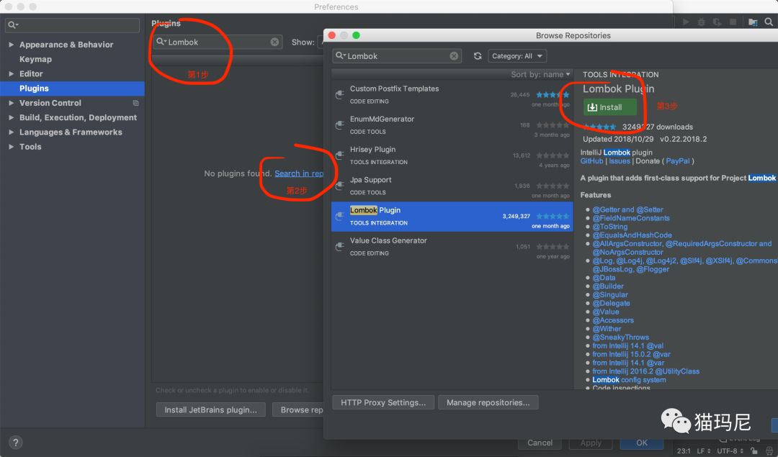
Task: Clear the Lombok search in Preferences Plugins
Action: (274, 42)
